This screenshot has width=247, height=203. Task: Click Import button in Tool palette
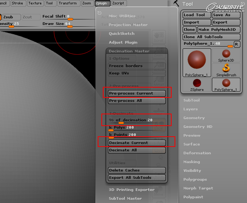(x=197, y=22)
